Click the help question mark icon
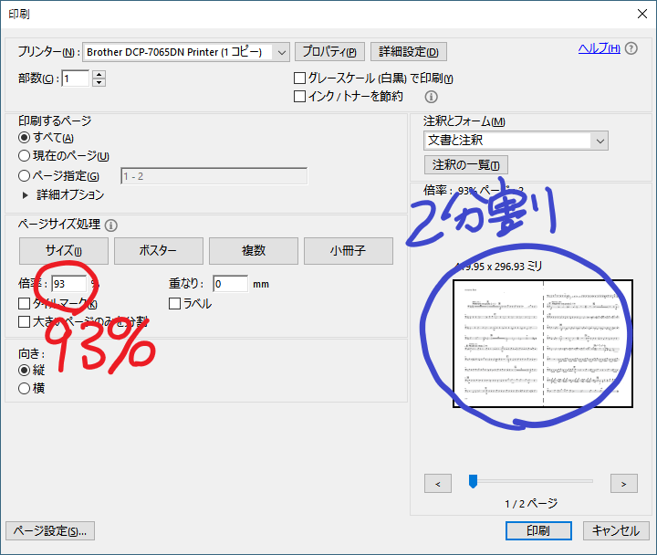The width and height of the screenshot is (657, 555). coord(631,48)
